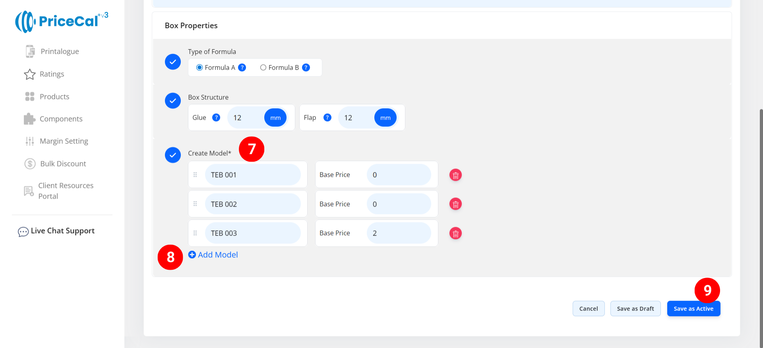Screen dimensions: 763x348
Task: Delete the TEB 001 model row
Action: click(x=455, y=175)
